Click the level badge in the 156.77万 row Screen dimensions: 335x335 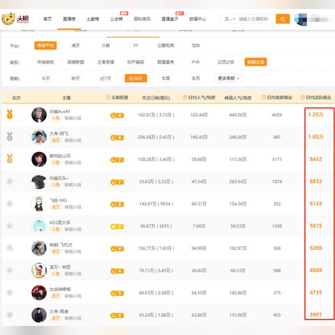117,248
